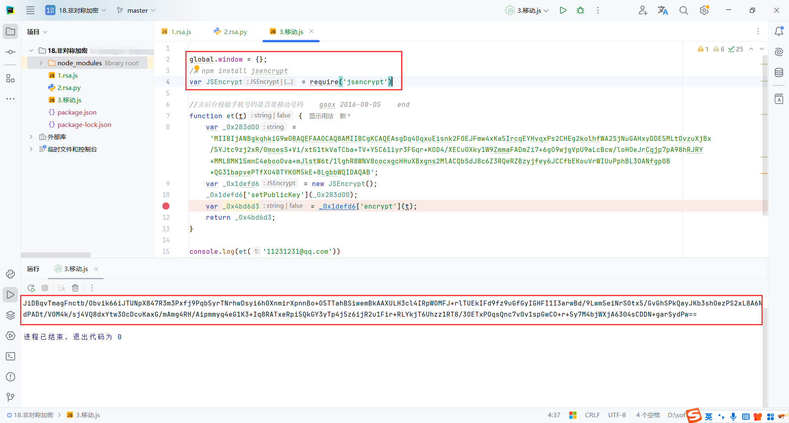Viewport: 789px width, 423px height.
Task: Open IDE settings gear
Action: (x=704, y=10)
